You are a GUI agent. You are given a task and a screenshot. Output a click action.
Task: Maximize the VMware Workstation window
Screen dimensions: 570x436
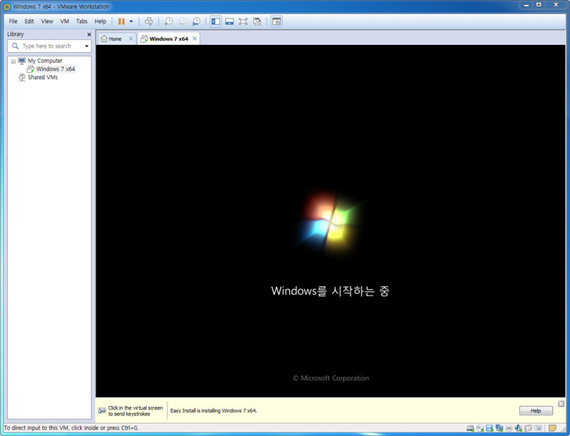(539, 5)
